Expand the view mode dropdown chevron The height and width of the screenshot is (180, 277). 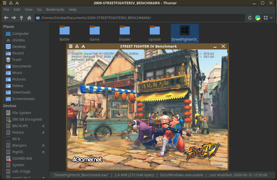271,18
